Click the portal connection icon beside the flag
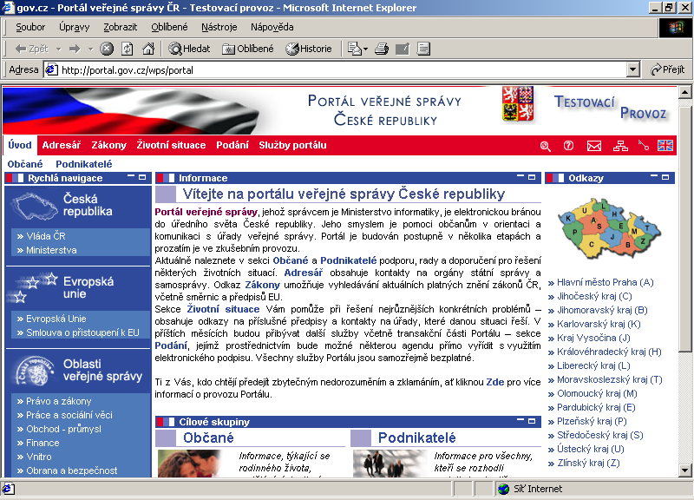Image resolution: width=694 pixels, height=500 pixels. coord(643,145)
